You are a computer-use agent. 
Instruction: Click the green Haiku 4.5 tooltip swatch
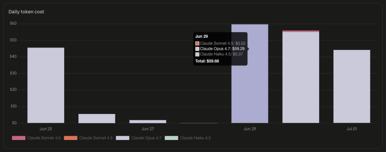197,54
